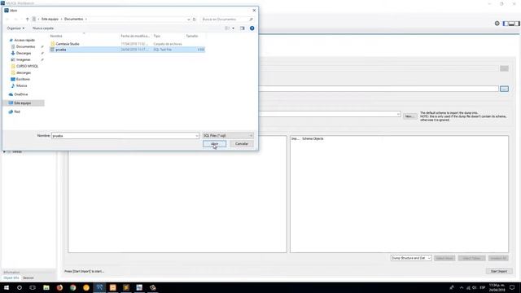Viewport: 521px width, 293px height.
Task: Click the taskbar clock showing date
Action: (497, 287)
